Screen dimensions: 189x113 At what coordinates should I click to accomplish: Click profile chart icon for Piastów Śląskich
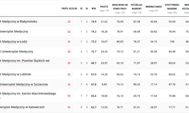69,63
